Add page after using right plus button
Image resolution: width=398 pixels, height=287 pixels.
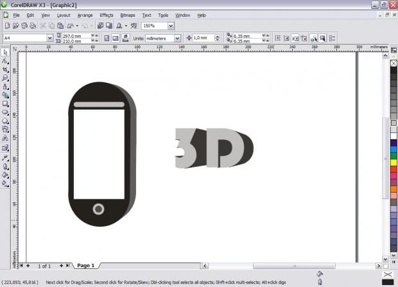61,265
